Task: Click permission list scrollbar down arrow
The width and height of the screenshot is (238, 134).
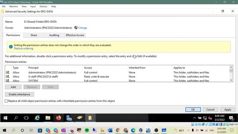Action: 231,80
